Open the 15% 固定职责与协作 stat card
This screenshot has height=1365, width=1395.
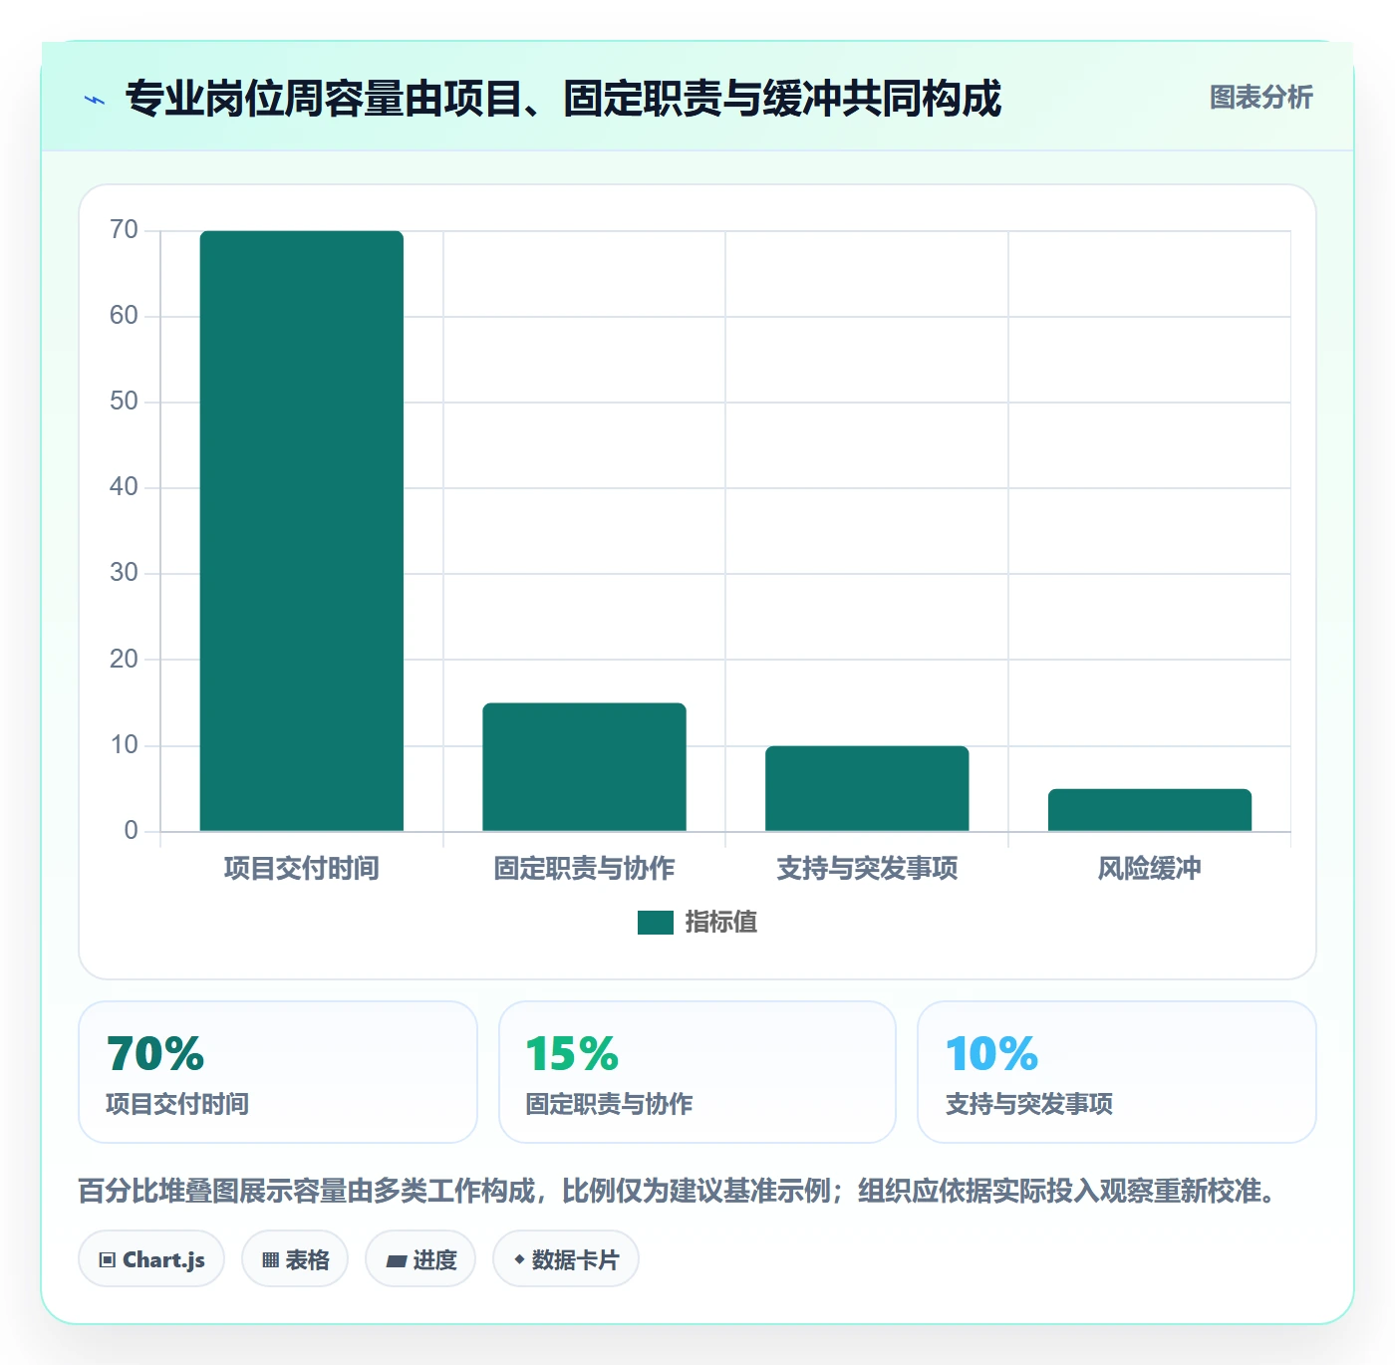697,1072
